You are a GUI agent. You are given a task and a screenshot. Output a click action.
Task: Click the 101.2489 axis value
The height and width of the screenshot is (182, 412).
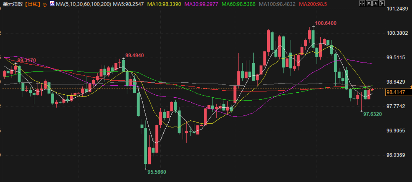click(397, 9)
